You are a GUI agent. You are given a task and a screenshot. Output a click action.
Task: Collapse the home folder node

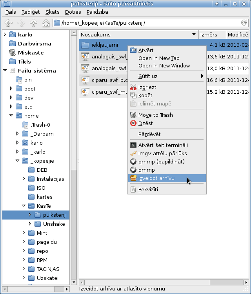[11, 116]
